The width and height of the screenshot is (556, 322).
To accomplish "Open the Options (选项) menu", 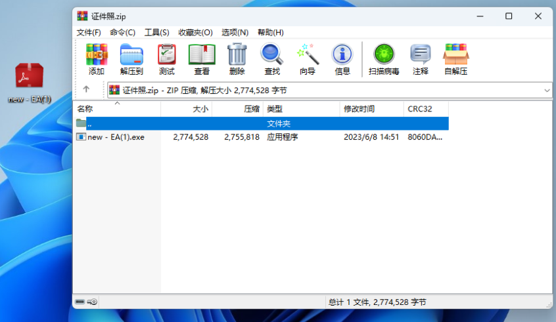I will (x=235, y=33).
